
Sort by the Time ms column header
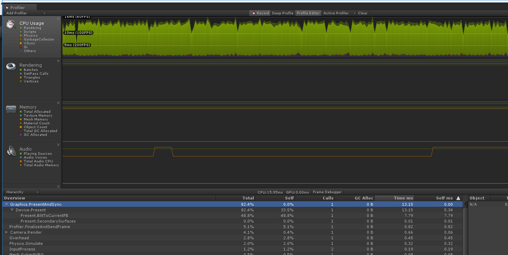coord(395,198)
